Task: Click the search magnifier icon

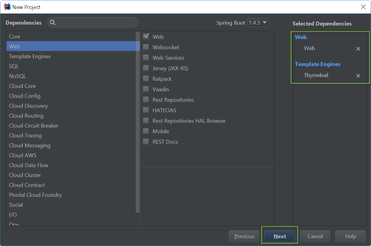Action: 53,22
